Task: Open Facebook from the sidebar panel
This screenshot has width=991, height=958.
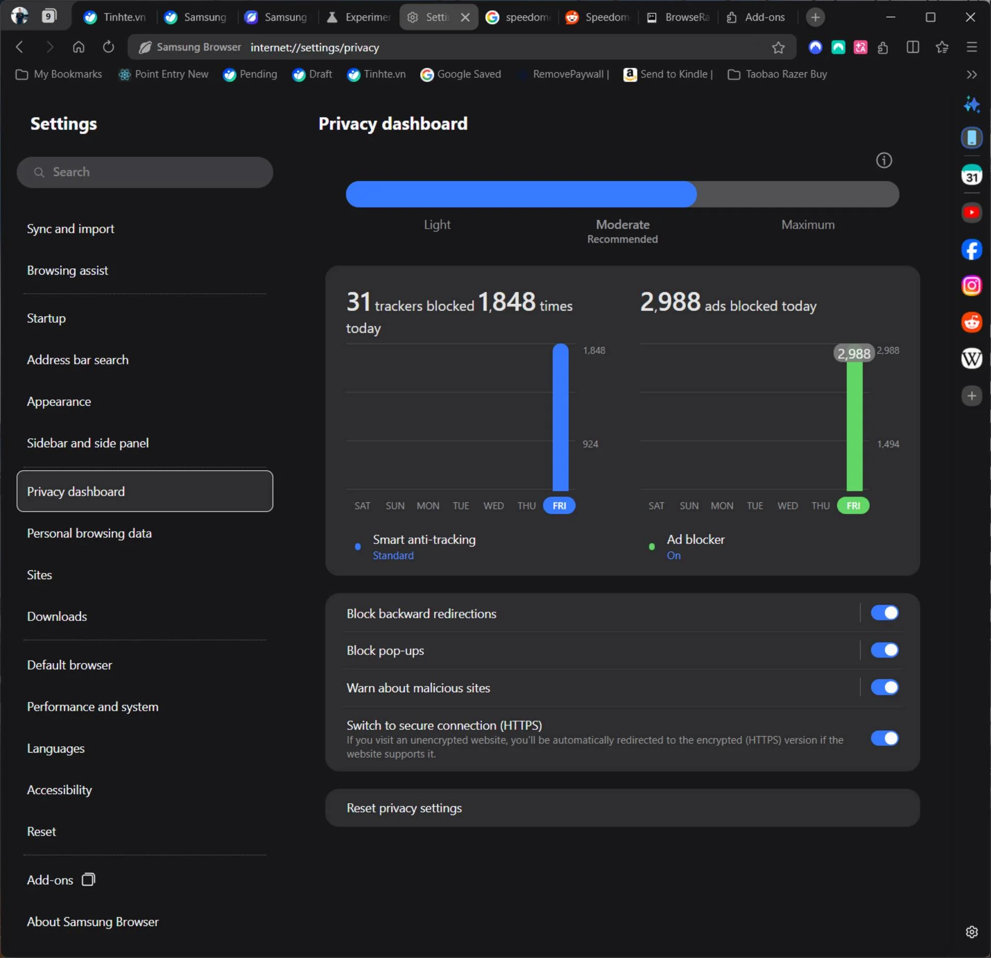Action: tap(972, 250)
